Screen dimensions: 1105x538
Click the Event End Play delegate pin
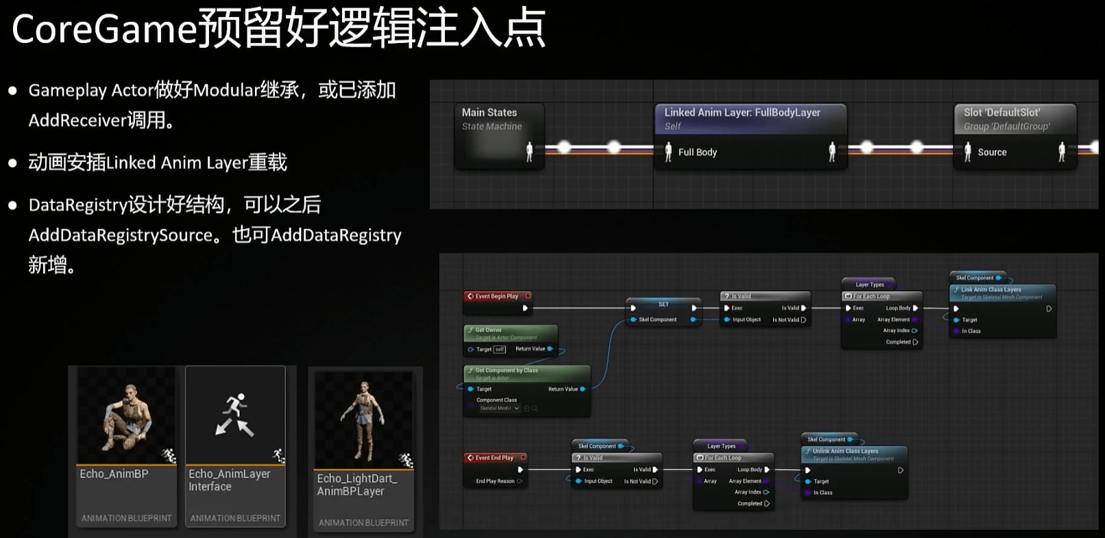pyautogui.click(x=523, y=458)
